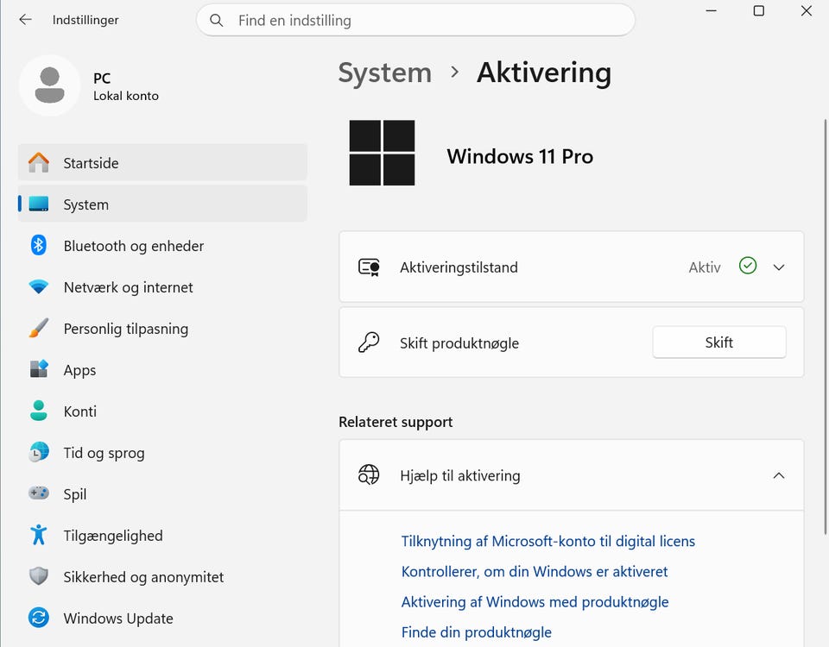
Task: Go to Netværk og internet
Action: [x=162, y=286]
